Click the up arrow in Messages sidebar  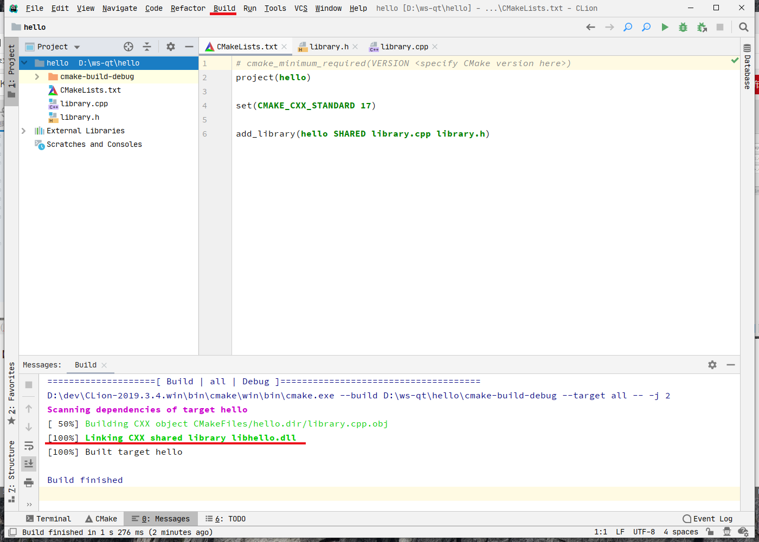[29, 409]
